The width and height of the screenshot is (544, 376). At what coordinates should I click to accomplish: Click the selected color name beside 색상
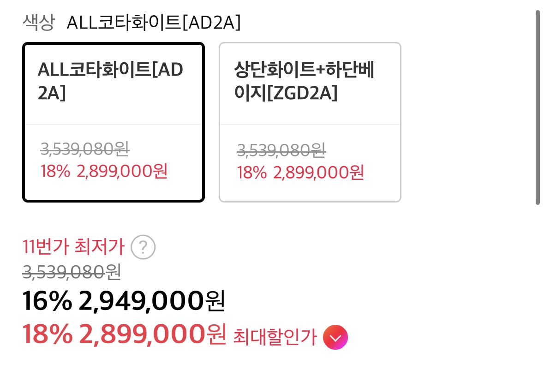click(154, 22)
